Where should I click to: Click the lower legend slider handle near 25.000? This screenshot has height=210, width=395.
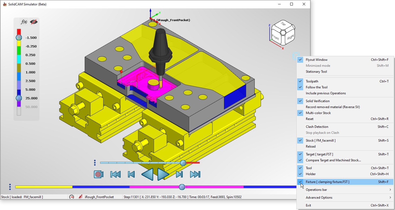[19, 98]
